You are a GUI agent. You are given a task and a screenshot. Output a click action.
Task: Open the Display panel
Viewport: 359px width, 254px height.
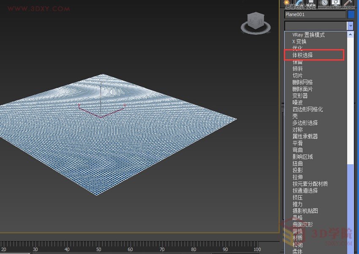pyautogui.click(x=335, y=3)
